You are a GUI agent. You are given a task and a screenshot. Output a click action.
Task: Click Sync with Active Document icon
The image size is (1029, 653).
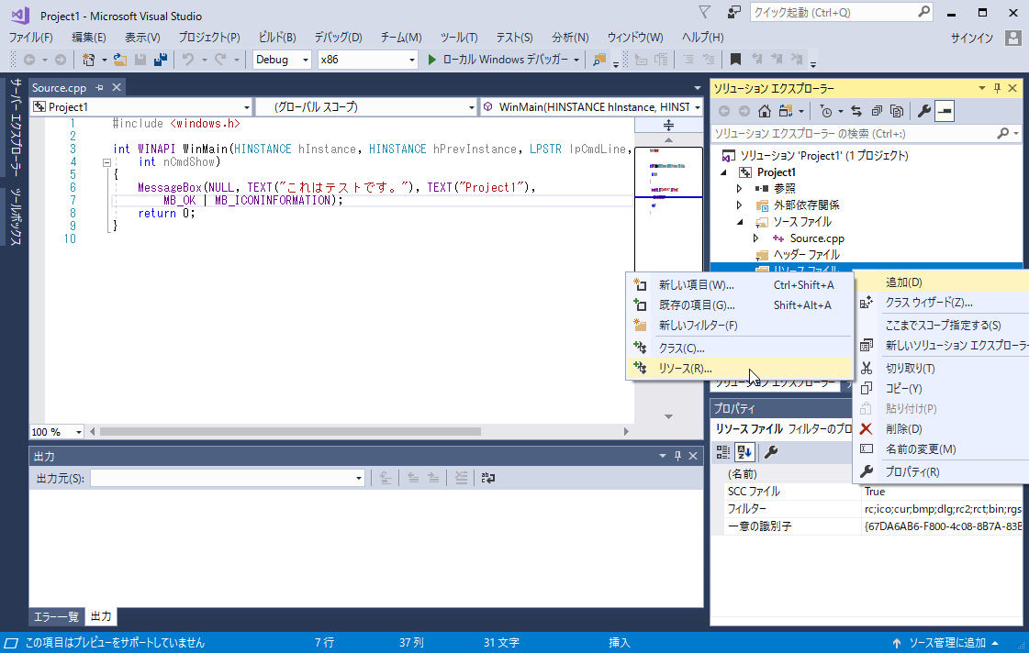(x=856, y=111)
